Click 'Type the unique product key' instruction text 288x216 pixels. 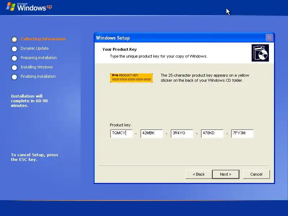pyautogui.click(x=159, y=56)
